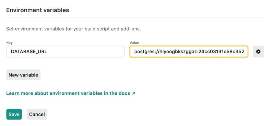This screenshot has width=270, height=126.
Task: Click the external link arrow icon beside docs
Action: [x=133, y=93]
